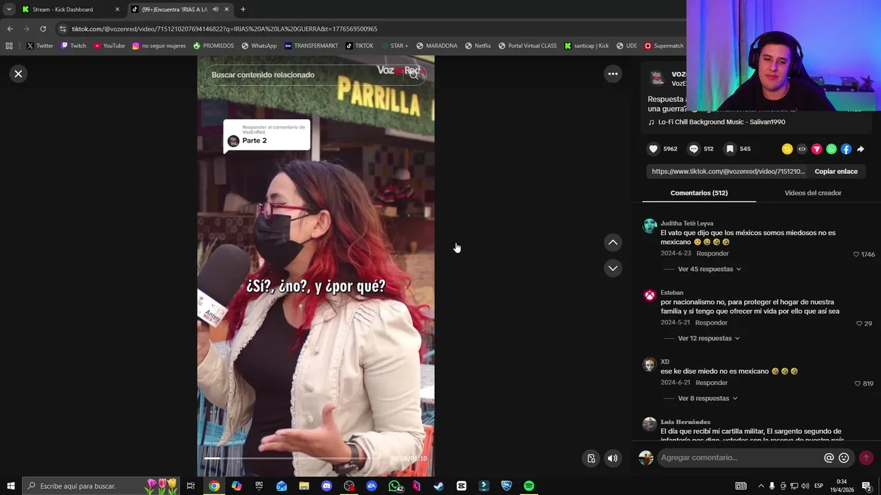The image size is (881, 495).
Task: Mention a user with the @ icon
Action: (829, 458)
